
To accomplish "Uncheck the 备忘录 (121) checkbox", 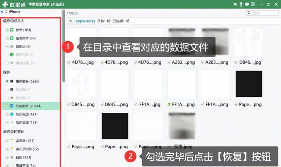I will (x=7, y=141).
